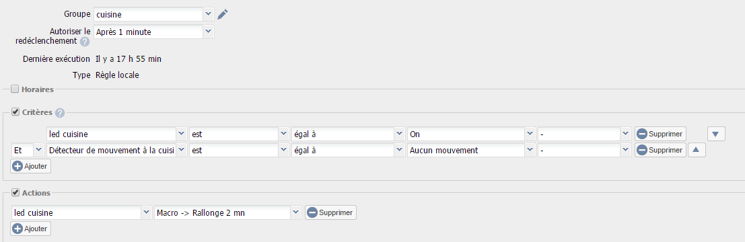Screen dimensions: 745x242
Task: Expand the Macro -> Rallonge 2 mn dropdown
Action: (296, 212)
